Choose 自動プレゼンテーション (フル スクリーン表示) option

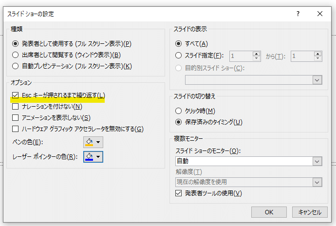click(x=15, y=66)
